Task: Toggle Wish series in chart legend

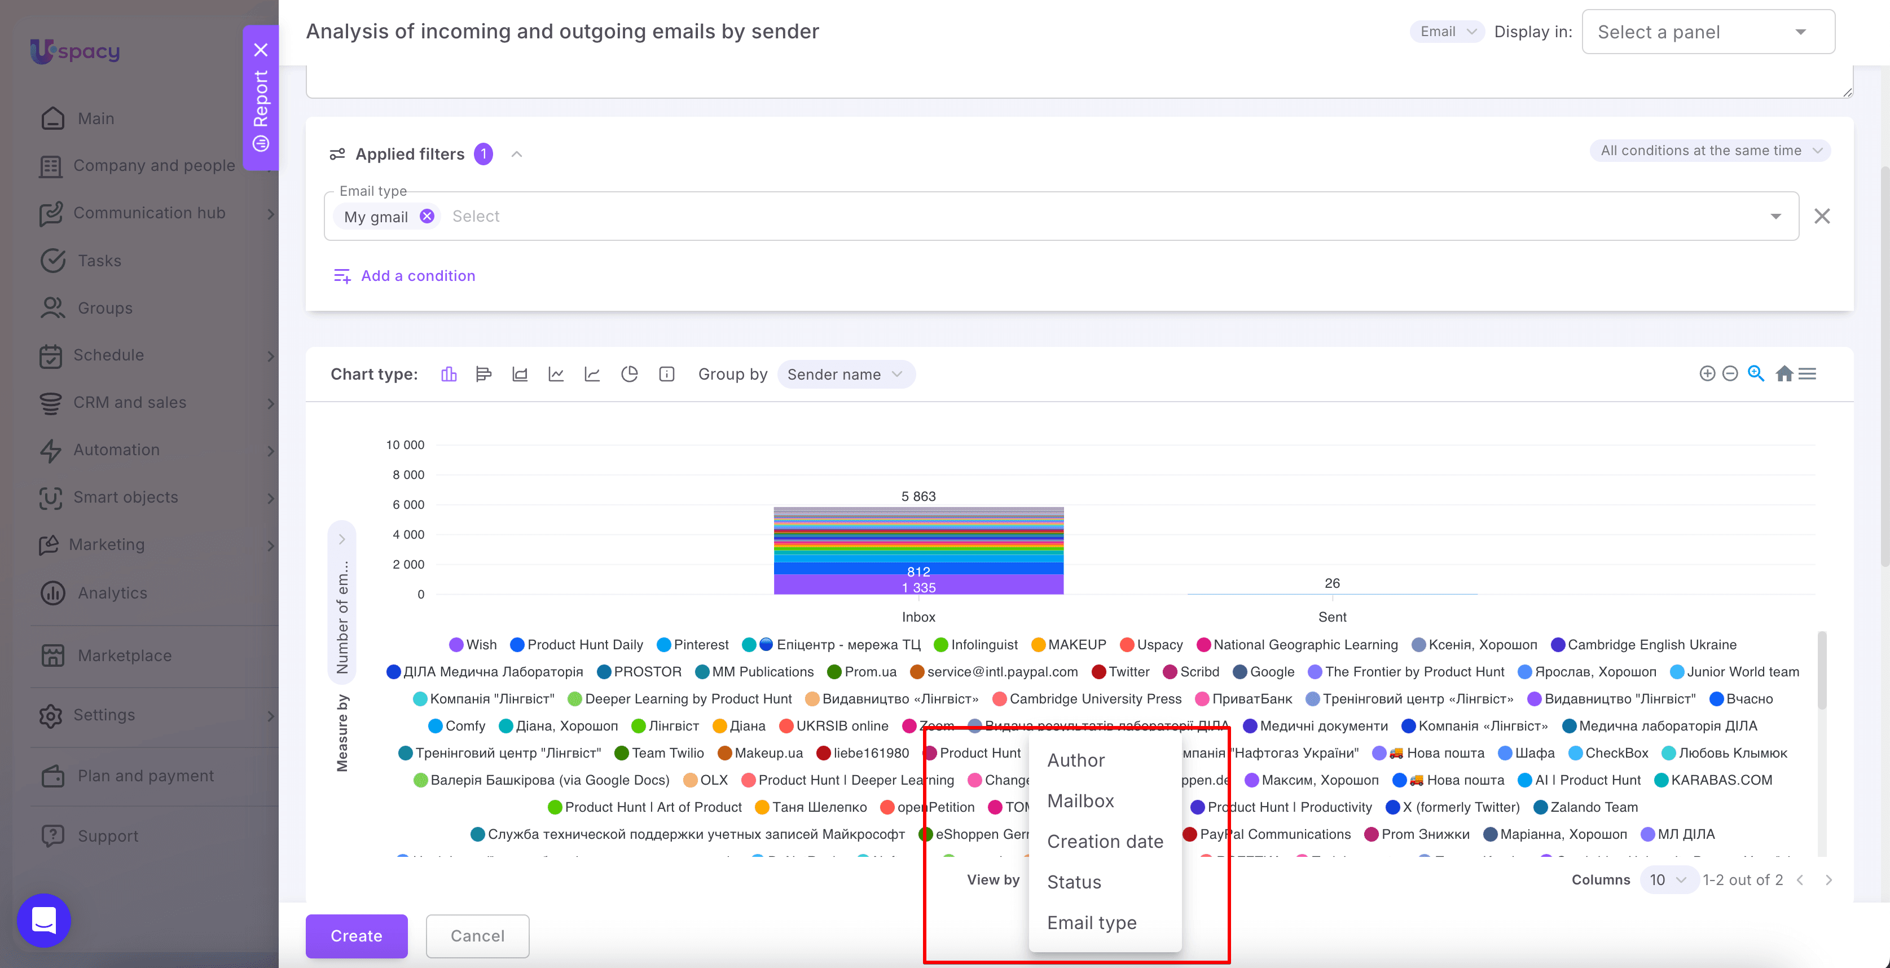Action: 473,645
